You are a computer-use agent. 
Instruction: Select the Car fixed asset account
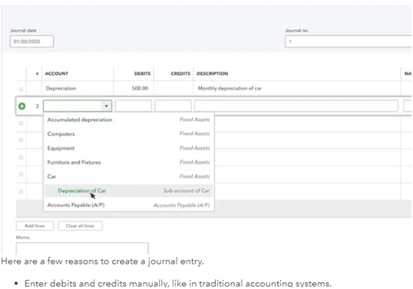[129, 176]
